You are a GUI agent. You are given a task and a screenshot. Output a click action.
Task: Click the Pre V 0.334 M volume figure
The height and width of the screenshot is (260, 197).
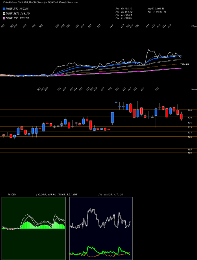tap(157, 12)
